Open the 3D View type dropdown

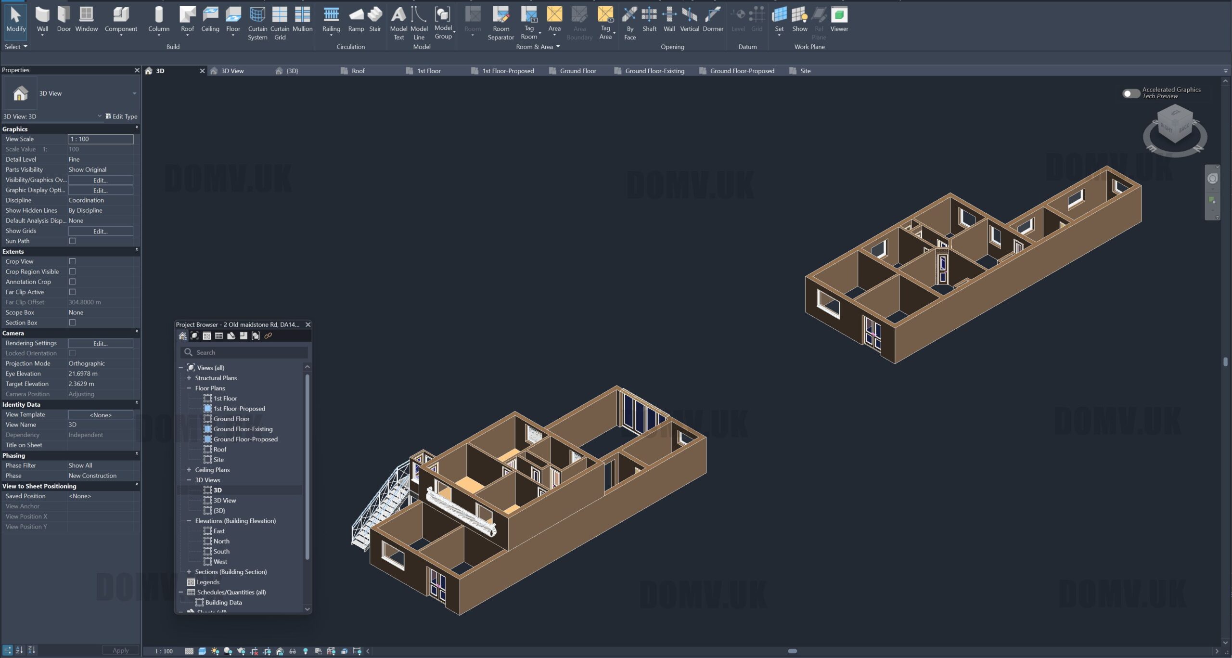134,93
